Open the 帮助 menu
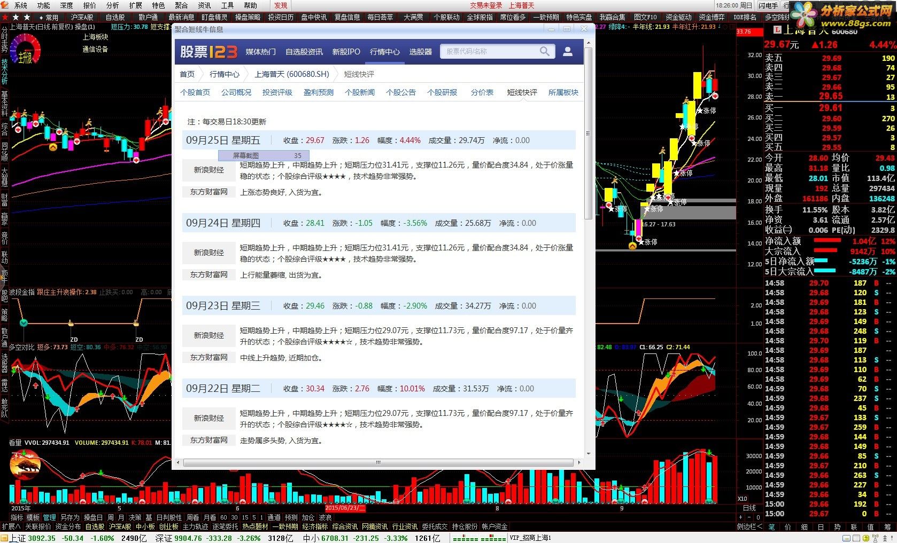 (250, 5)
